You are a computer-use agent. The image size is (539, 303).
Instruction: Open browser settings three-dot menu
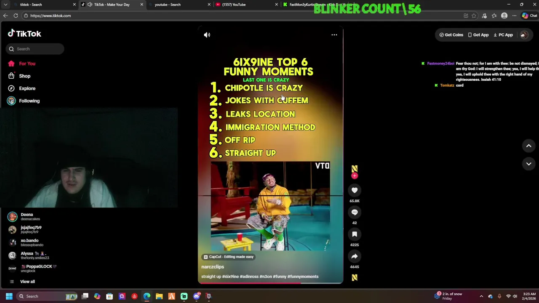coord(514,16)
